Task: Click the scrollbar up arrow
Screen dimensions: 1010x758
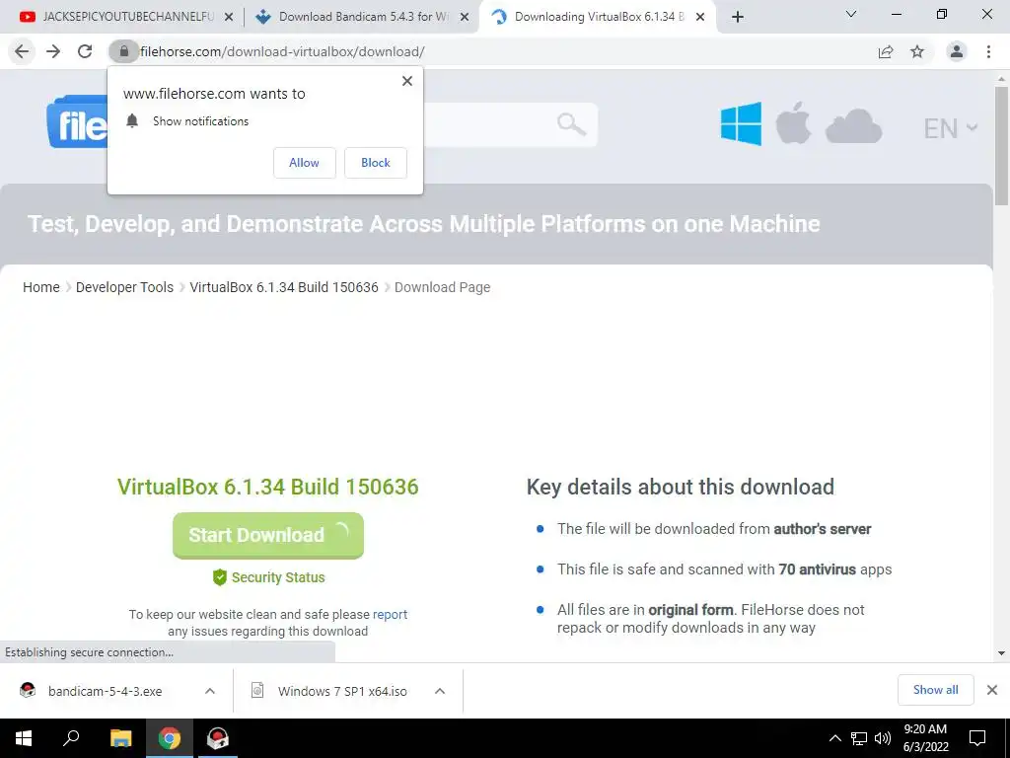Action: pyautogui.click(x=1001, y=79)
